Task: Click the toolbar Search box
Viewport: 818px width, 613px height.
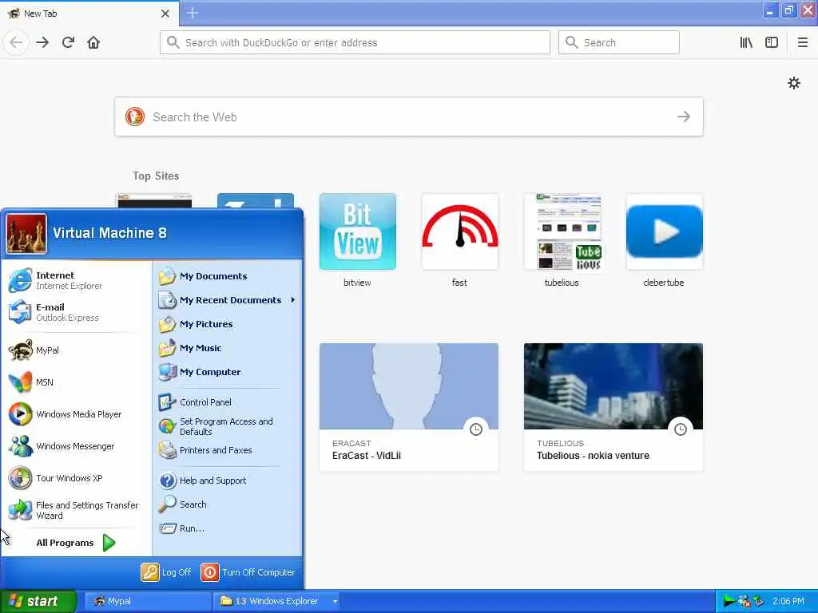Action: (619, 42)
